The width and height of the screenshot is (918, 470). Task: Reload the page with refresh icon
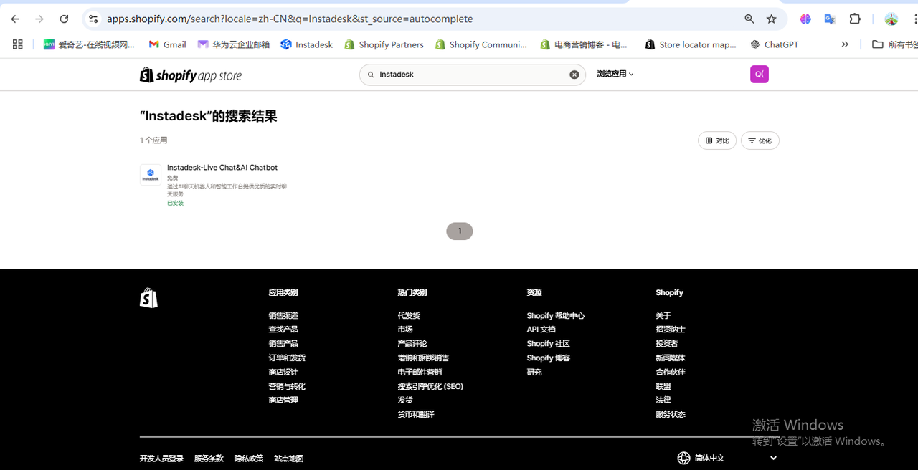click(64, 19)
